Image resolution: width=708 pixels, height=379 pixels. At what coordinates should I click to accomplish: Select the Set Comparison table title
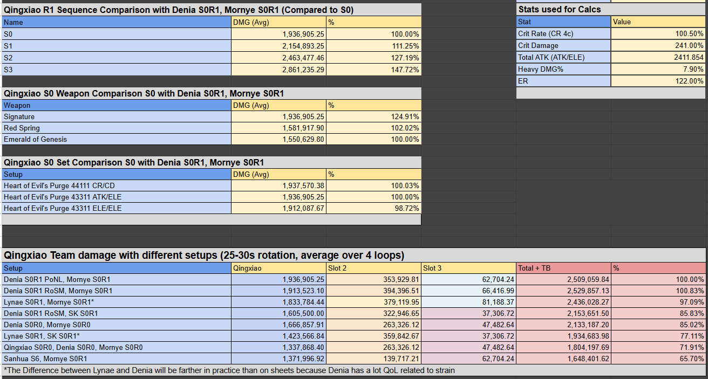211,162
